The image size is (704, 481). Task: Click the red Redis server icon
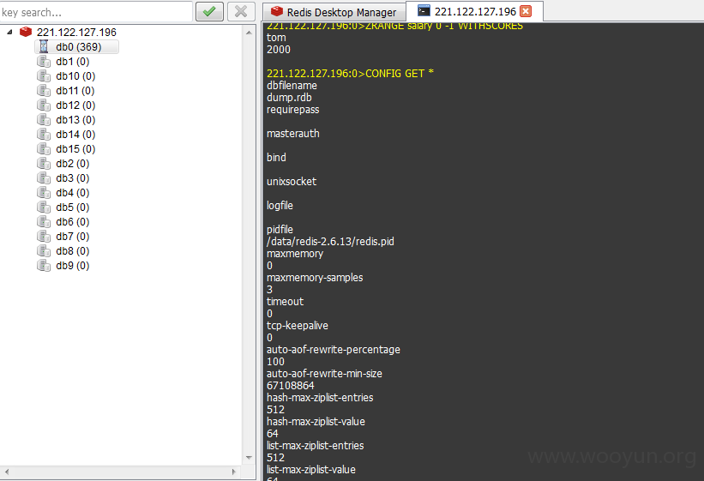point(26,32)
